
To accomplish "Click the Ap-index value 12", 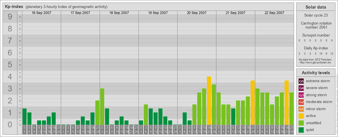I will tap(331, 54).
